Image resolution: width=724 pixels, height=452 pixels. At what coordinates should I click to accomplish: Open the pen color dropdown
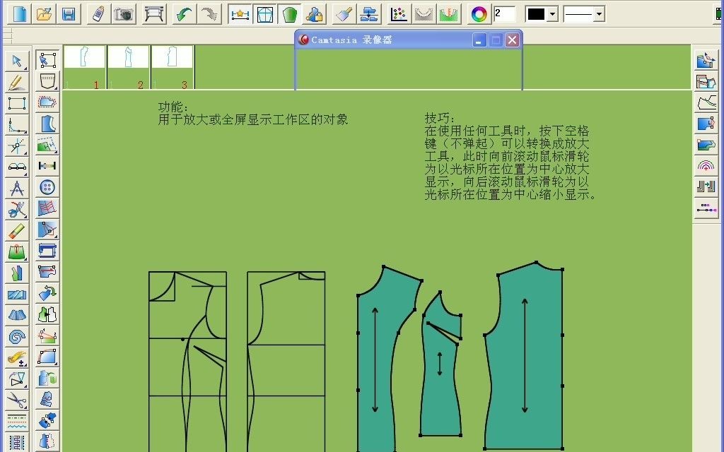552,13
